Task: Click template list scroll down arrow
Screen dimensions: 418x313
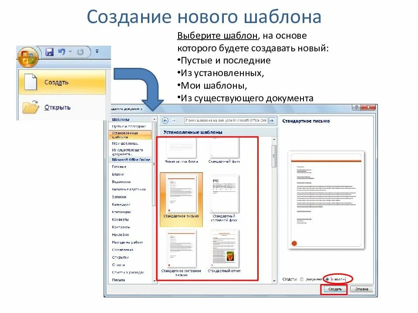Action: click(x=274, y=281)
